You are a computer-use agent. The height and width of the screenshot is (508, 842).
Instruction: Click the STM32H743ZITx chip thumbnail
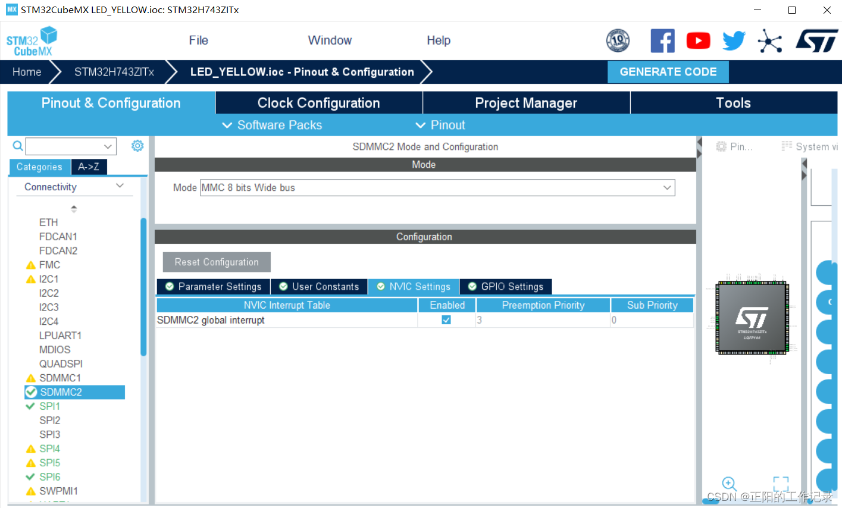tap(752, 318)
